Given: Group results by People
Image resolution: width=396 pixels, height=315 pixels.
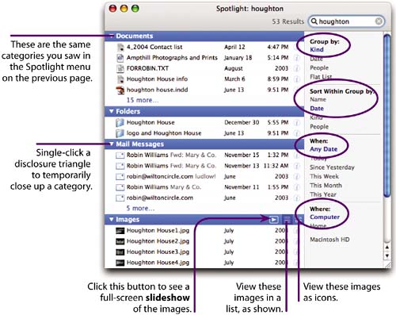Looking at the screenshot, I should tap(319, 67).
